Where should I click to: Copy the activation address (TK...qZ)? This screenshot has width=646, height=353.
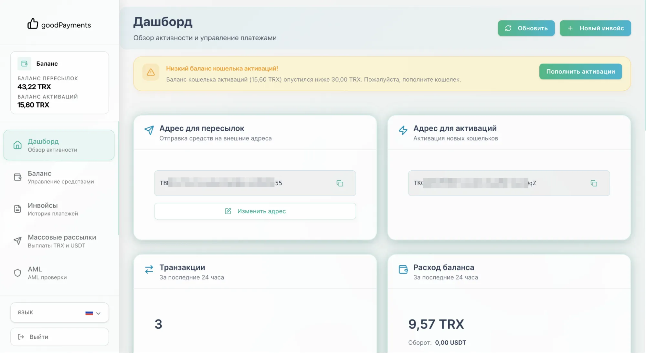pyautogui.click(x=594, y=183)
